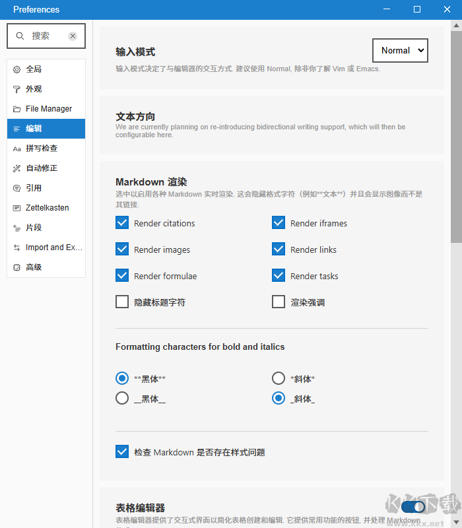This screenshot has height=528, width=462.
Task: Click the card icon beside Zettelkasten
Action: [16, 208]
